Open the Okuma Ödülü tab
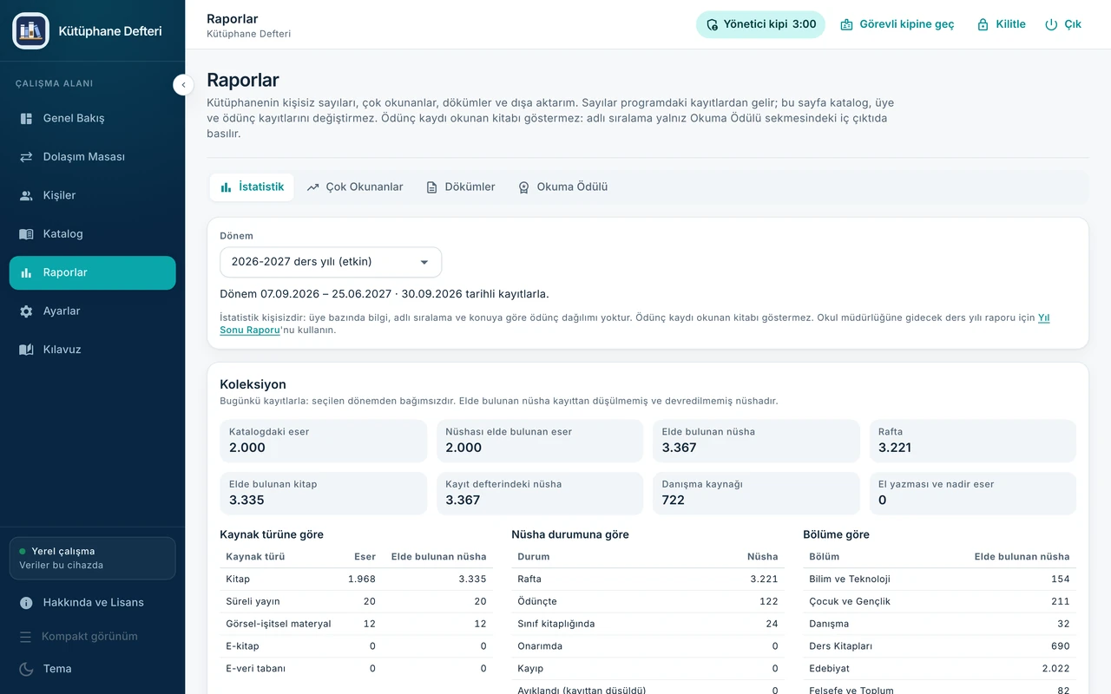This screenshot has width=1111, height=694. (562, 187)
